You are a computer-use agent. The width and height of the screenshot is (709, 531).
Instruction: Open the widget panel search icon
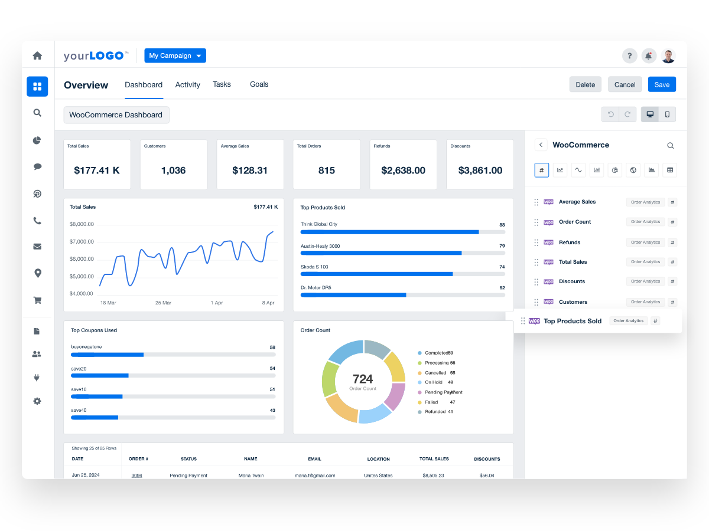click(x=670, y=145)
